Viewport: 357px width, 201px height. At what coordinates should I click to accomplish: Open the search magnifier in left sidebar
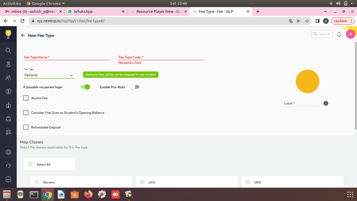point(8,51)
